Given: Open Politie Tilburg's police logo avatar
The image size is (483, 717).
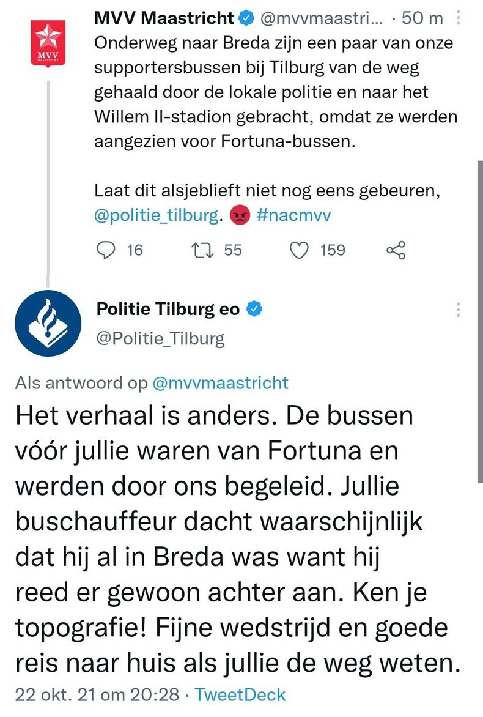Looking at the screenshot, I should 48,322.
